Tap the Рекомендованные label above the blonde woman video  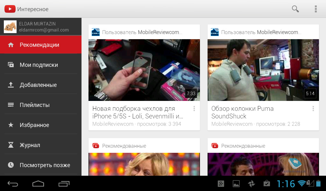point(124,146)
